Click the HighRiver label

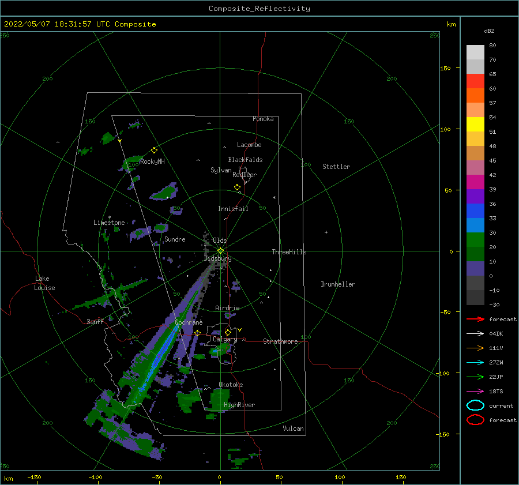pos(239,405)
